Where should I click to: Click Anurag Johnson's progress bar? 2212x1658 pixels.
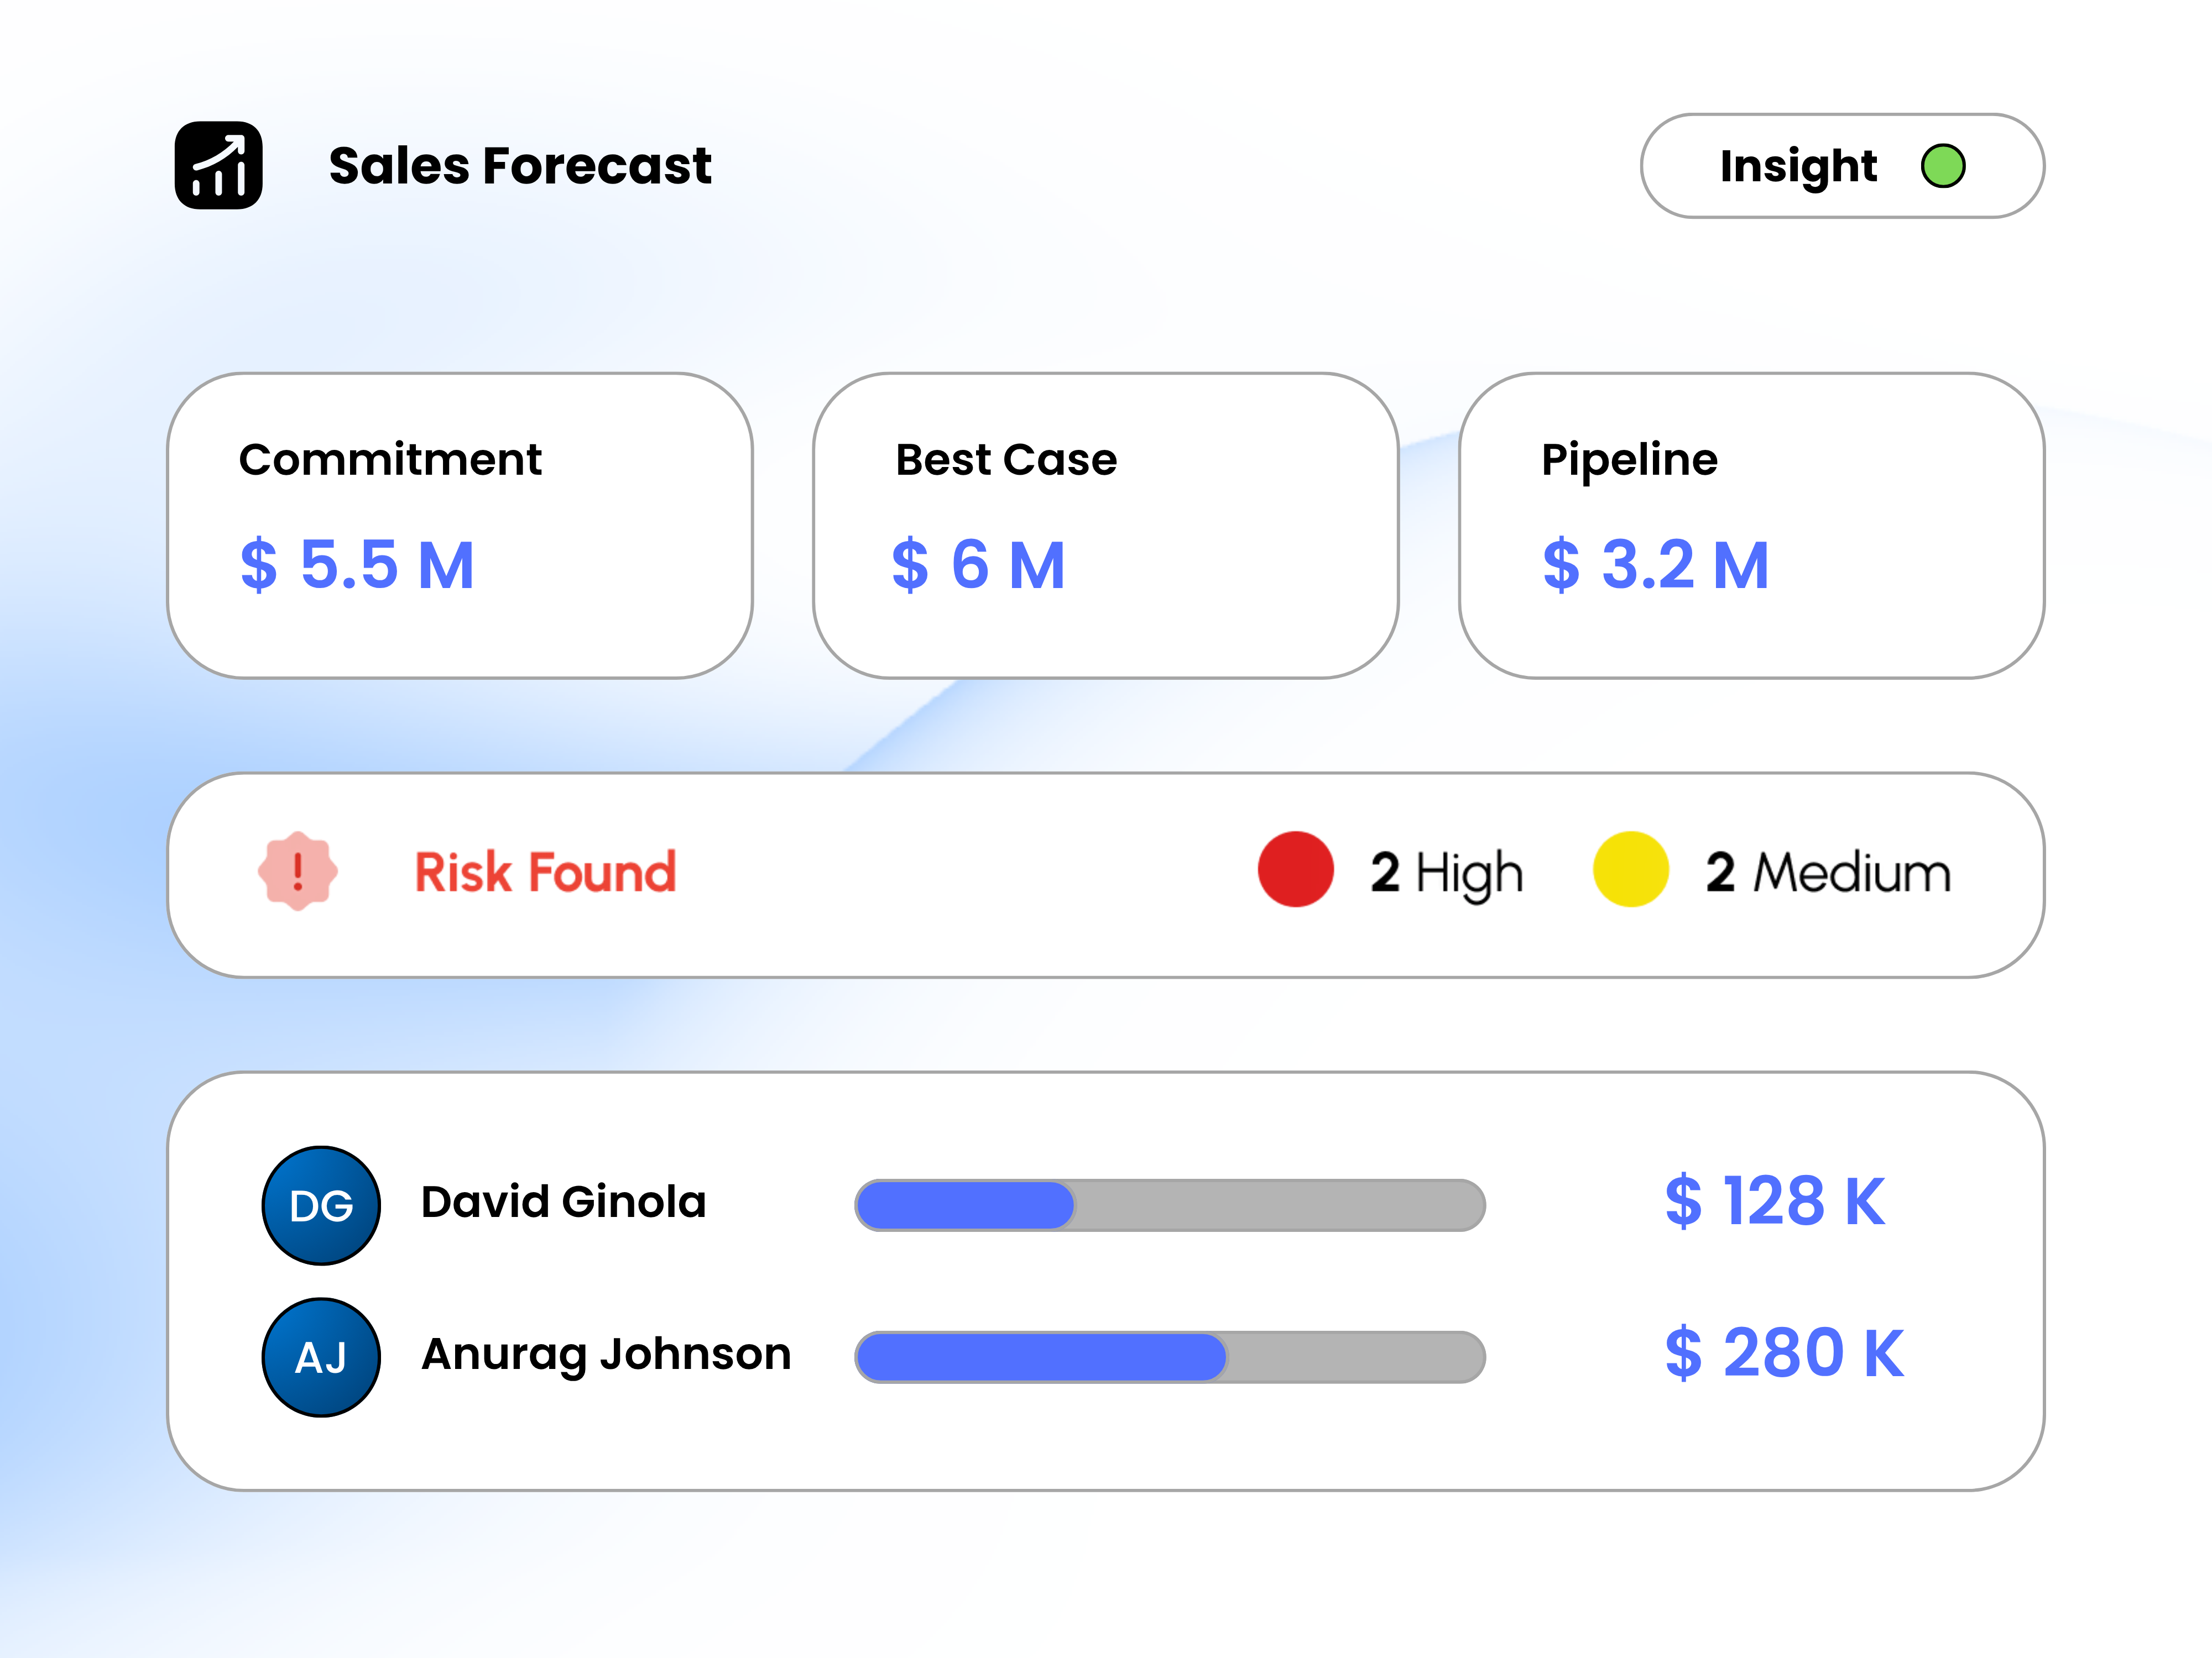pyautogui.click(x=1169, y=1357)
